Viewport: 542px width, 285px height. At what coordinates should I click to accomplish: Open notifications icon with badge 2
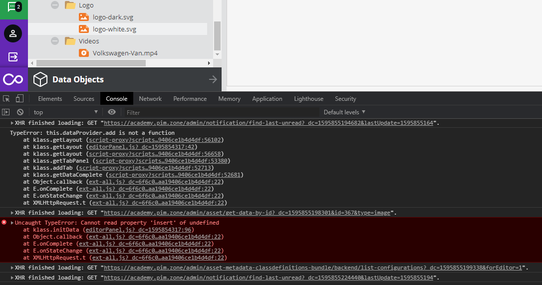[14, 7]
